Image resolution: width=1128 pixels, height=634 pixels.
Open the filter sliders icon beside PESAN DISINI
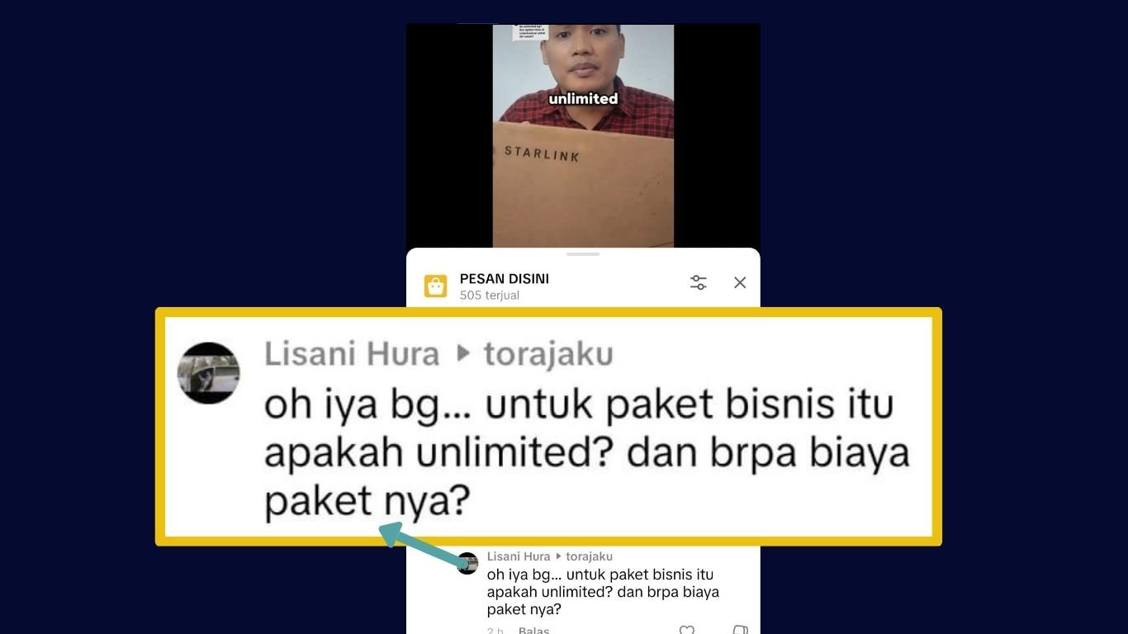(698, 282)
